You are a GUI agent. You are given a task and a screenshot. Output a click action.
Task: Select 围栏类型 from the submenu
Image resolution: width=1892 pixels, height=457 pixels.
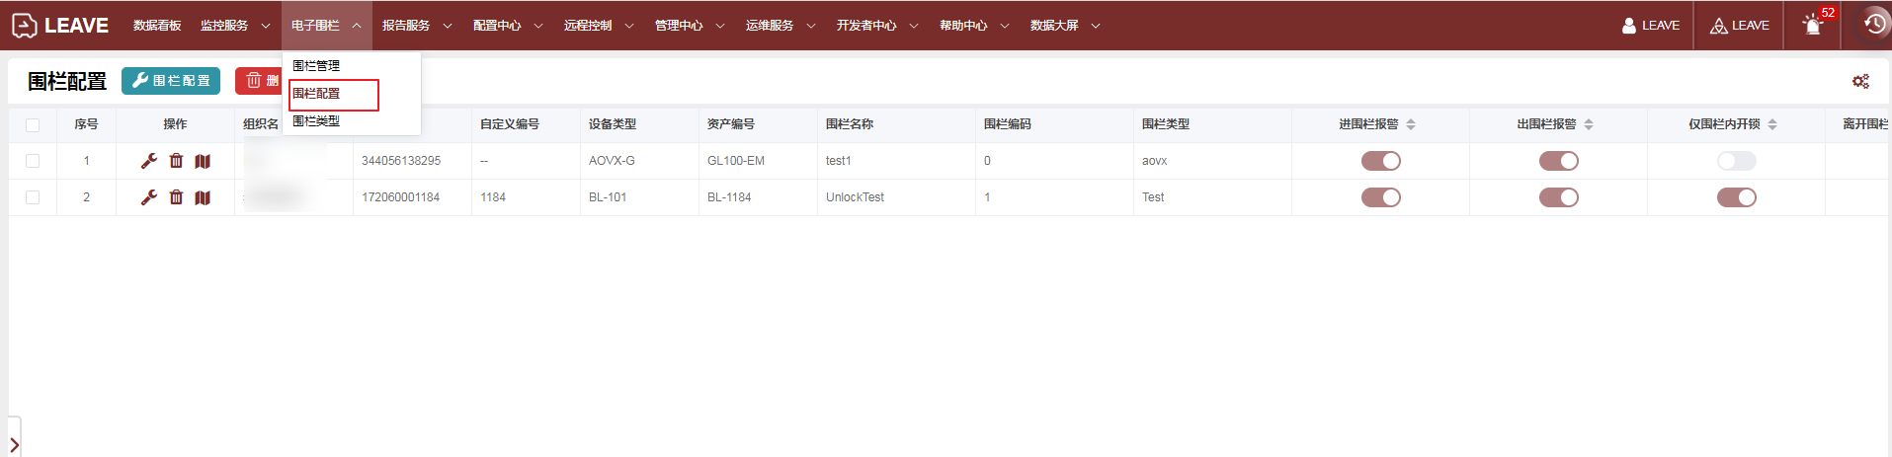(x=316, y=121)
